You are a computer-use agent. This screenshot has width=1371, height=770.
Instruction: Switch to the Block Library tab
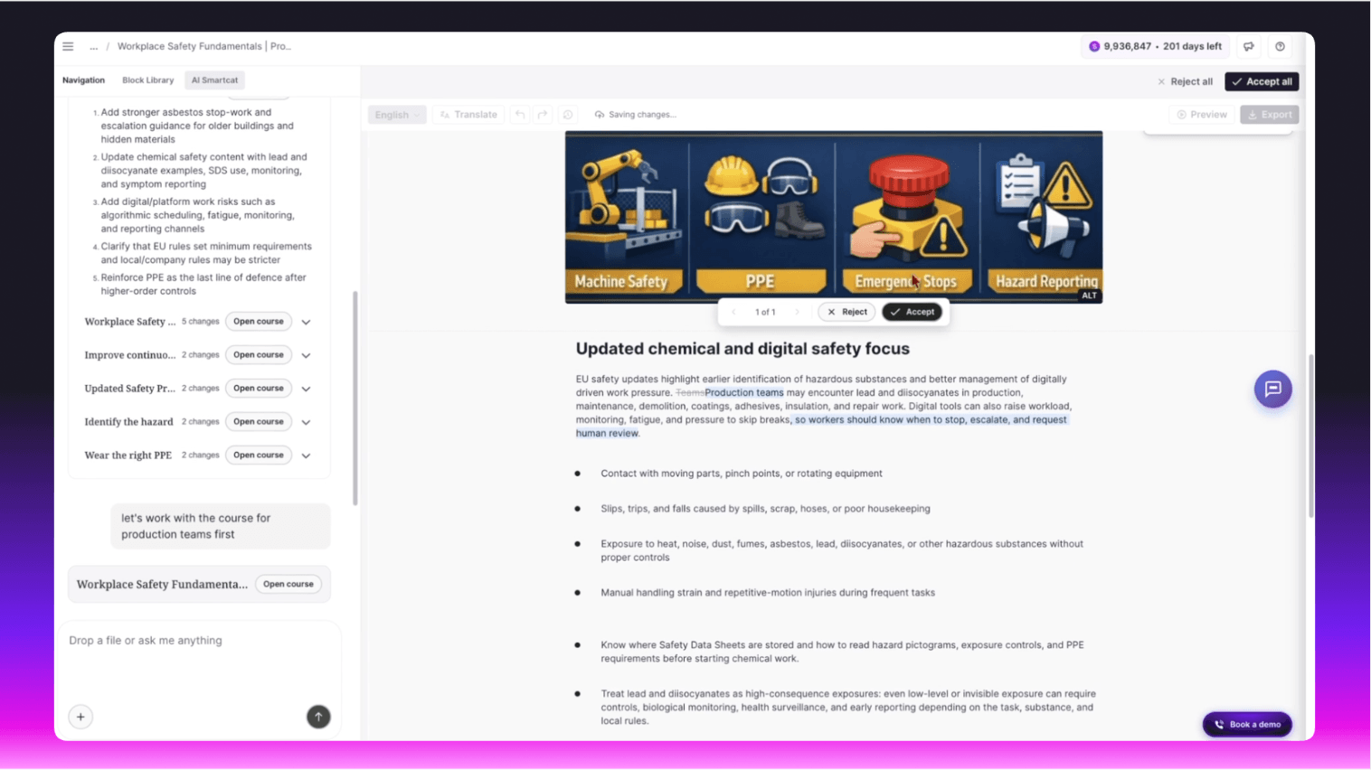[x=147, y=80]
